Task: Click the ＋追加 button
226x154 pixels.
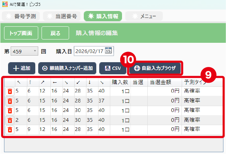Action: pyautogui.click(x=22, y=68)
